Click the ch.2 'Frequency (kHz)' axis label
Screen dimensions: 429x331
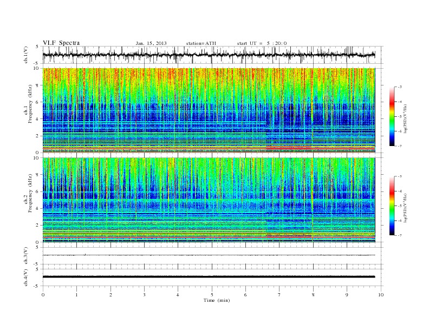tap(30, 193)
